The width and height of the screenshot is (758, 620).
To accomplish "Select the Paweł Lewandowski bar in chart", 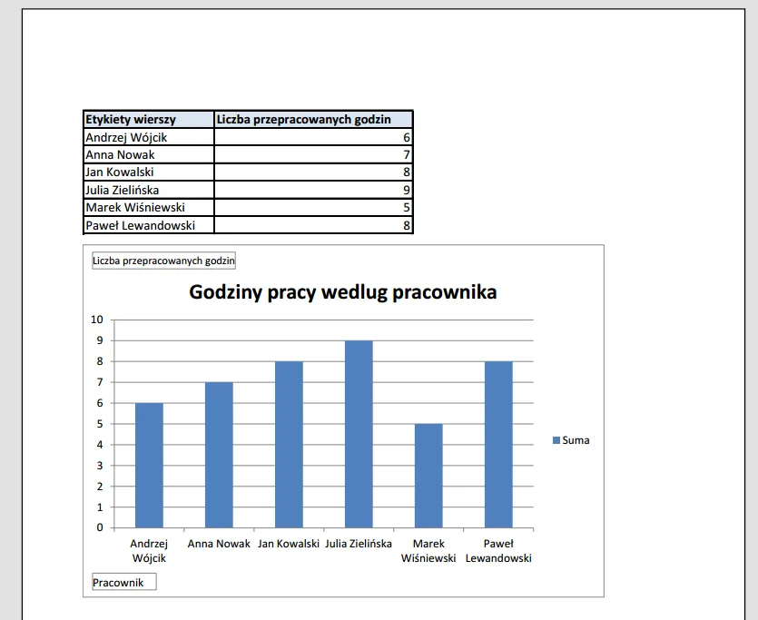I will point(498,444).
